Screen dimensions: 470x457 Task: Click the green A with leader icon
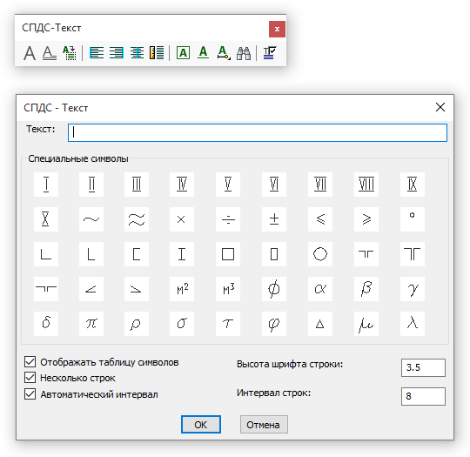click(x=224, y=53)
